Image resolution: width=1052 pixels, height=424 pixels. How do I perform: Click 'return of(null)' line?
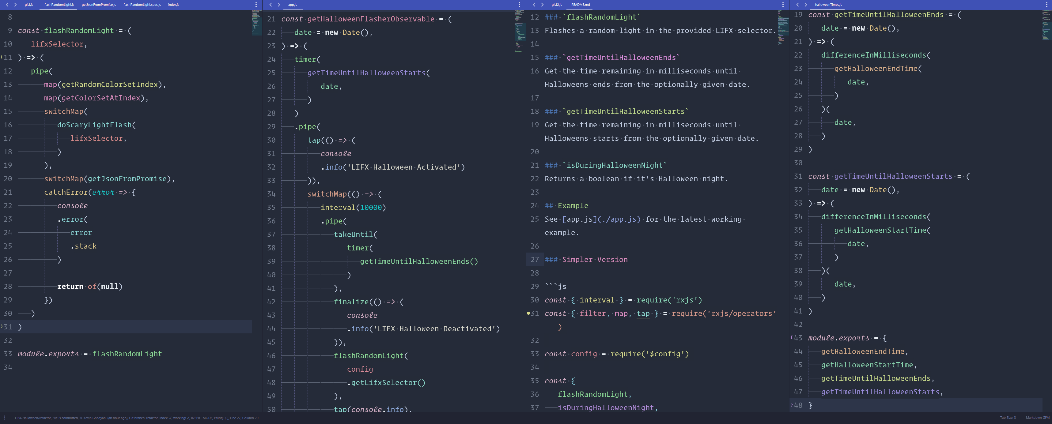pos(90,287)
